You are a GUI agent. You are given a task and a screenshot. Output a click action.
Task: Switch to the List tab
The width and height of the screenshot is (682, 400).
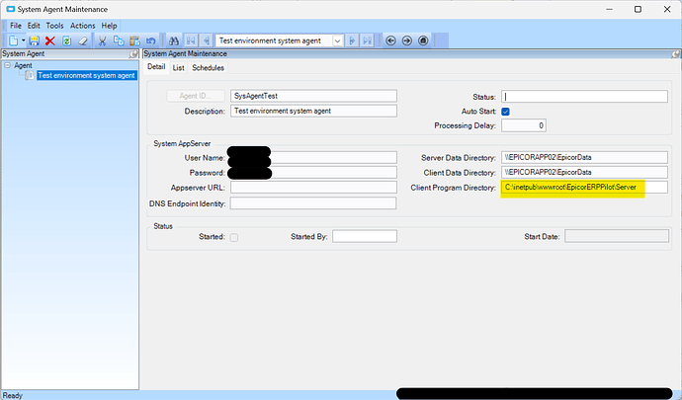tap(178, 68)
